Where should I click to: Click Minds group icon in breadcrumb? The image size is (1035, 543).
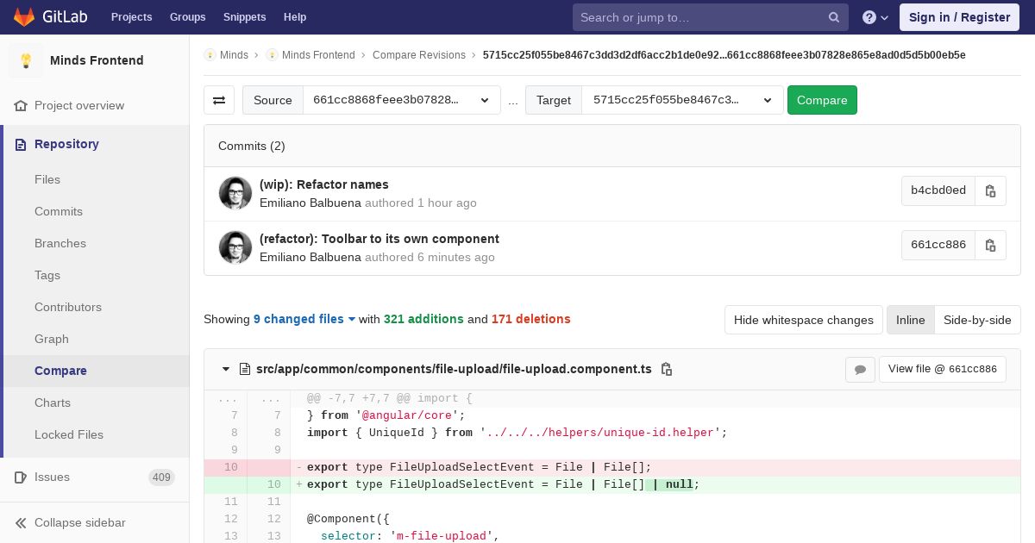pos(210,55)
